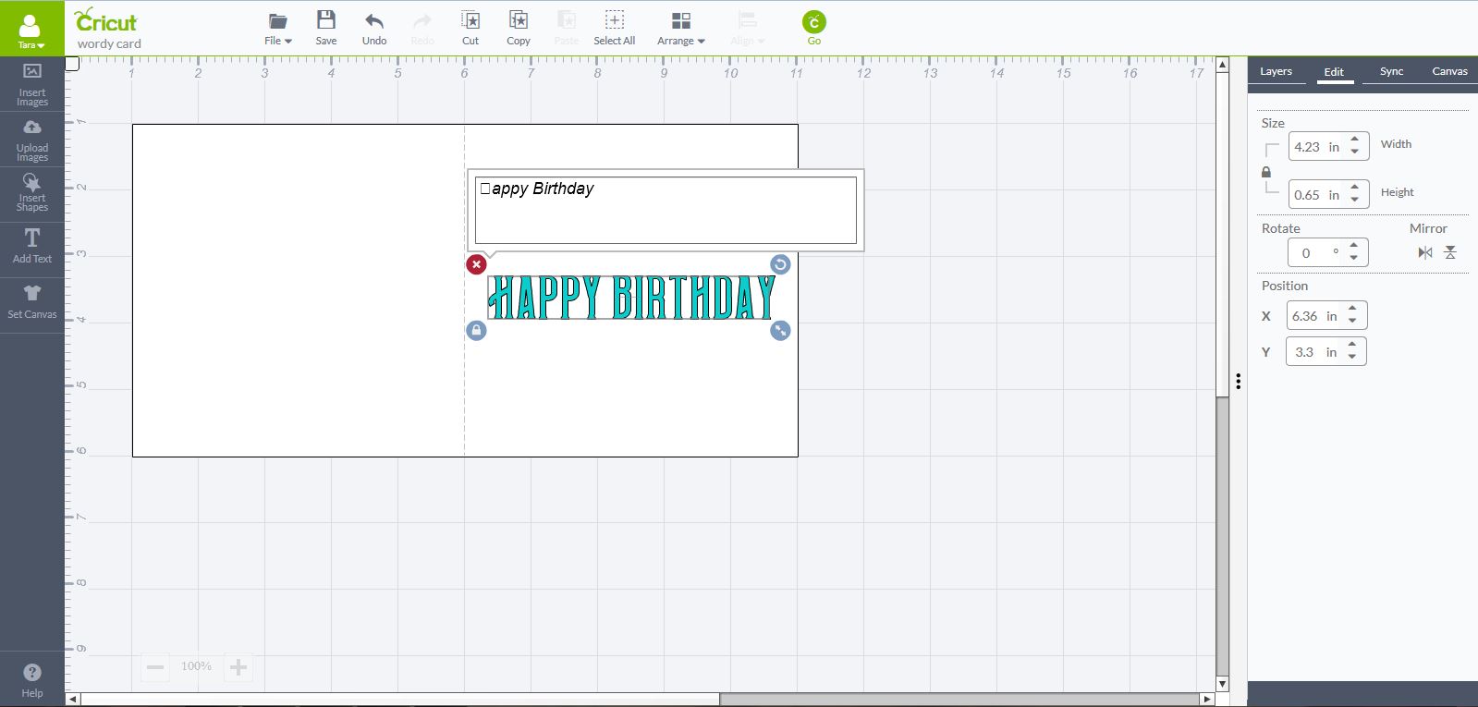Viewport: 1478px width, 707px height.
Task: Click the Position Y field
Action: [x=1313, y=352]
